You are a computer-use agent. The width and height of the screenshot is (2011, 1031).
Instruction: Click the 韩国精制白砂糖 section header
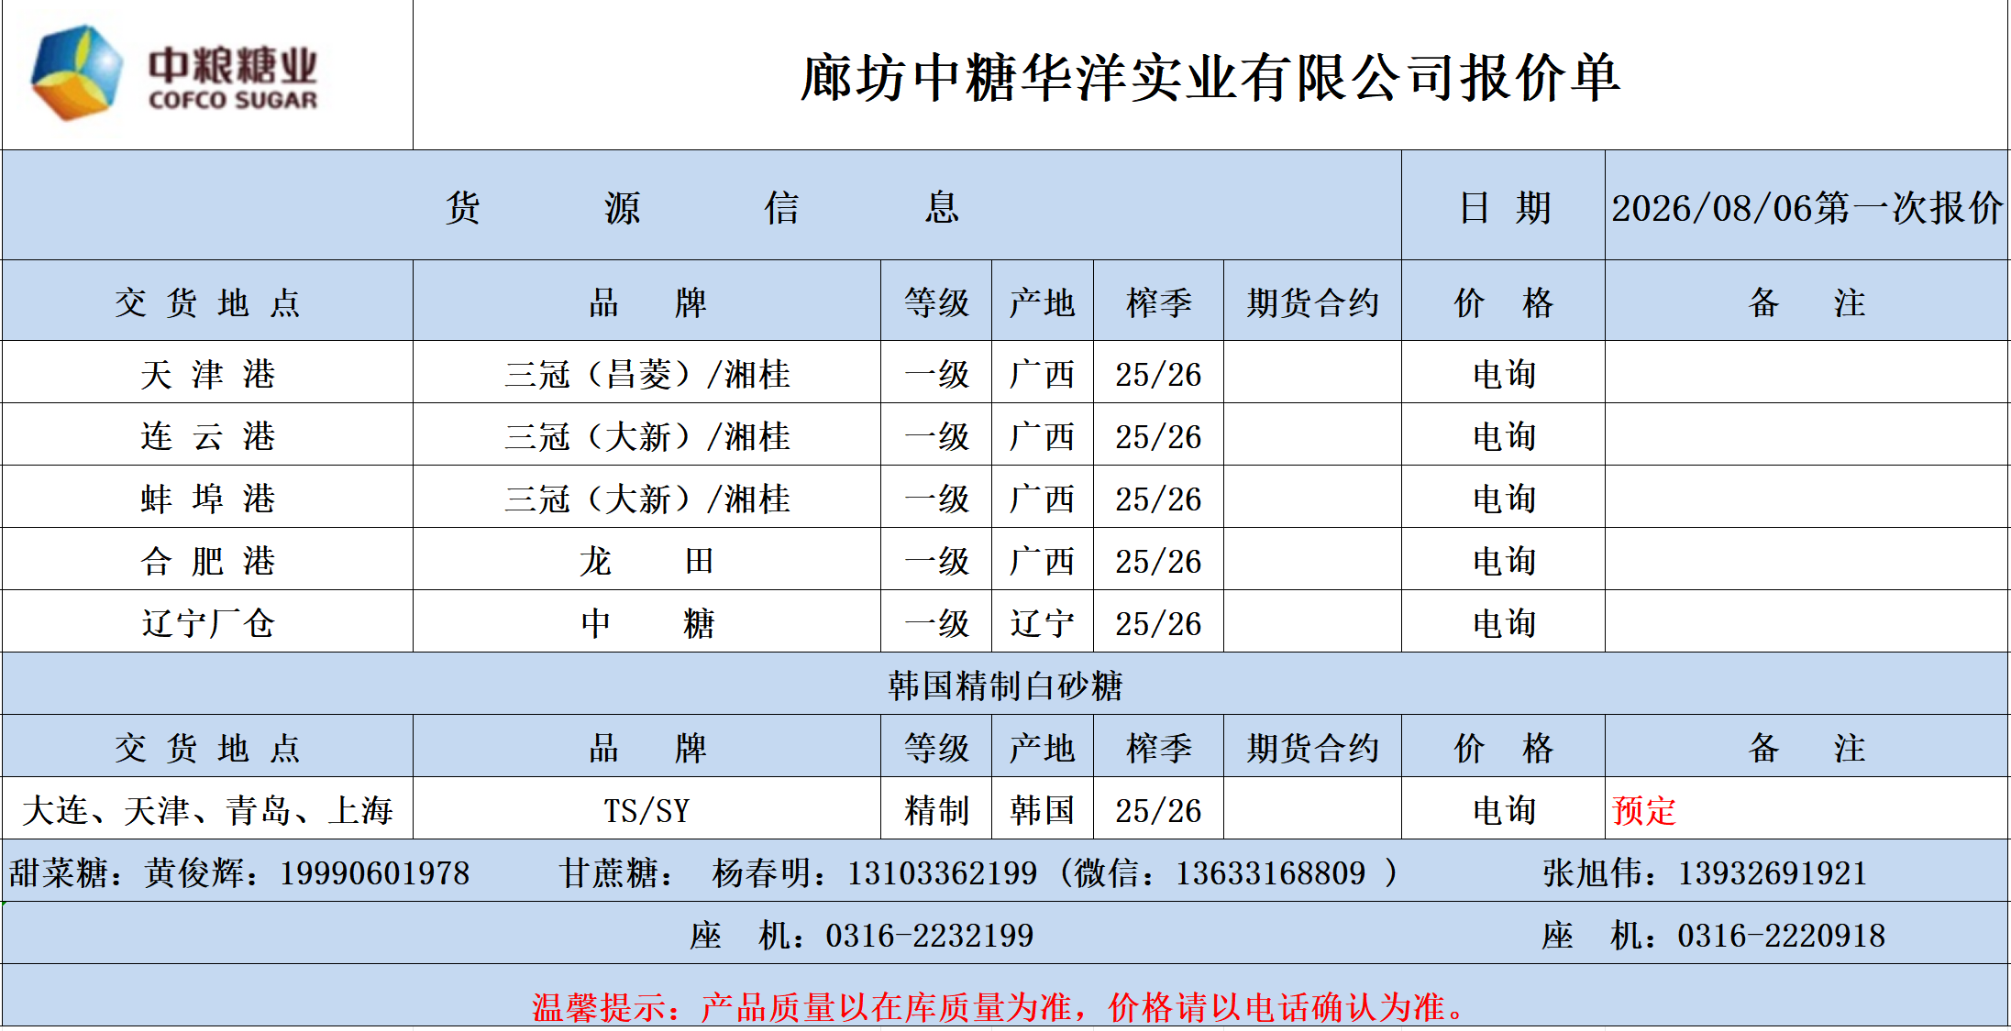tap(1005, 685)
